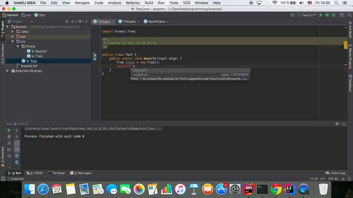The width and height of the screenshot is (353, 198).
Task: Click dump threads icon in Run panel
Action: (x=9, y=150)
